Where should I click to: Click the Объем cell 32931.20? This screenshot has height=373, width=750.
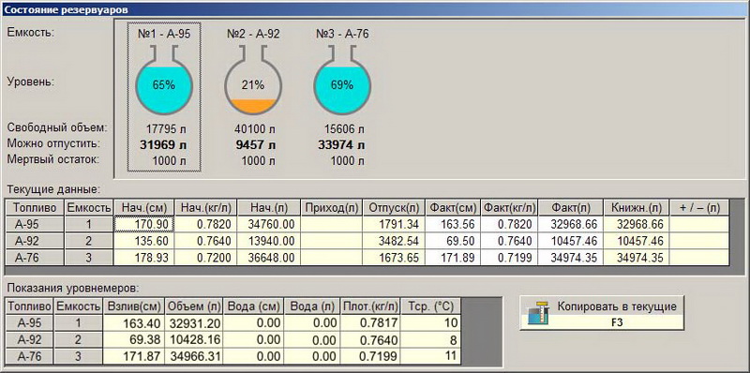coord(194,322)
